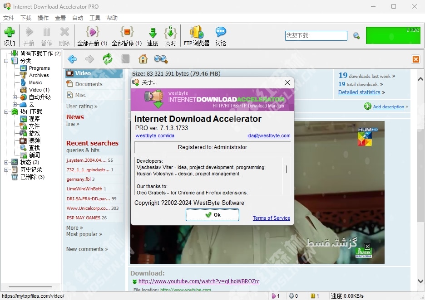Expand the 云 cloud tree node
The image size is (425, 300).
pyautogui.click(x=15, y=104)
